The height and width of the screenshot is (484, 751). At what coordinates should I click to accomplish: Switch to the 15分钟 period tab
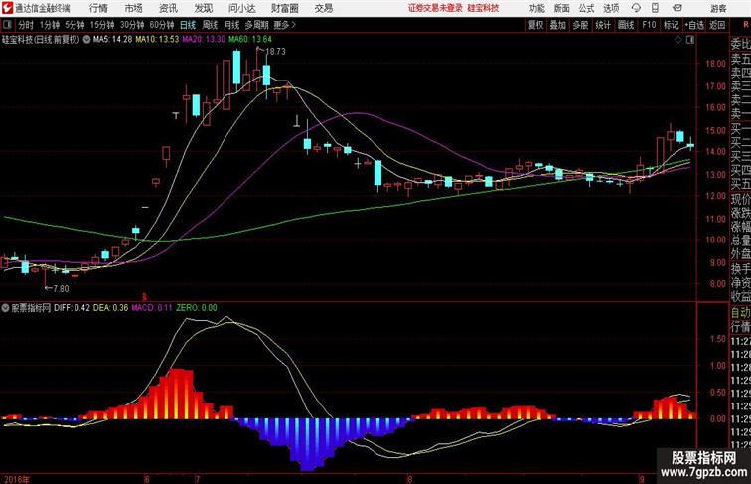[102, 25]
